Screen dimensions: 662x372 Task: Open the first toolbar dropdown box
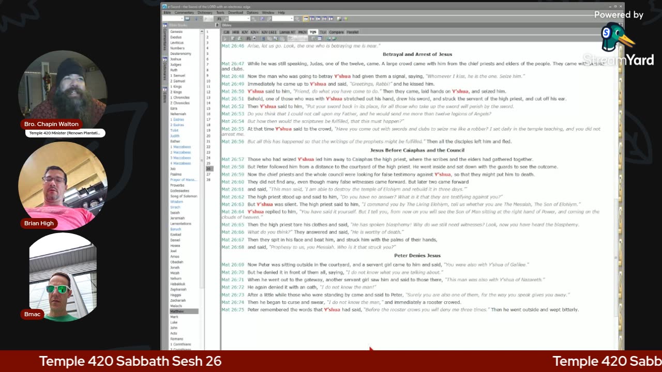(x=173, y=19)
